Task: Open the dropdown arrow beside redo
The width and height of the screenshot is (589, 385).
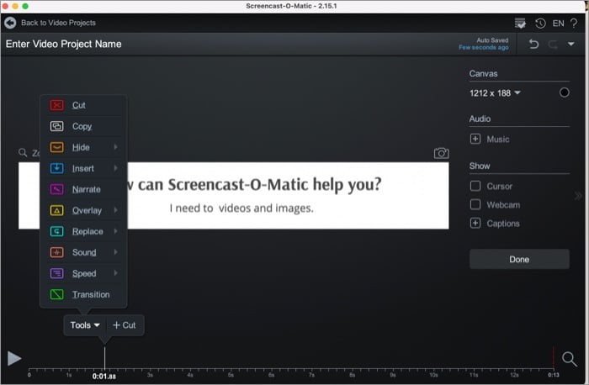Action: pos(571,45)
